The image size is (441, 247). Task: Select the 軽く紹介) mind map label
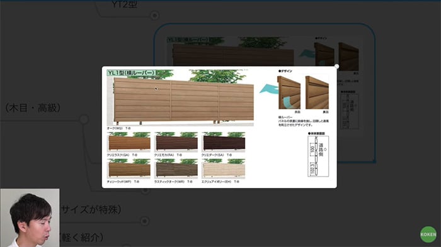click(81, 238)
